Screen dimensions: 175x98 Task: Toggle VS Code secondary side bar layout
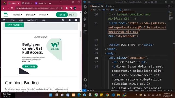pyautogui.click(x=152, y=2)
